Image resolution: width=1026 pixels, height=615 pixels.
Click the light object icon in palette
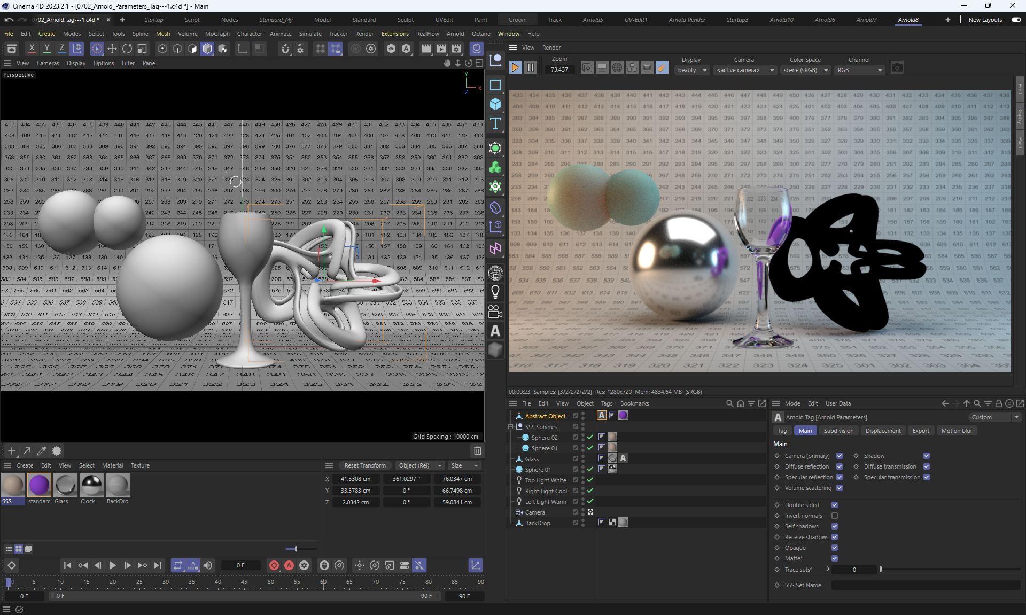495,292
